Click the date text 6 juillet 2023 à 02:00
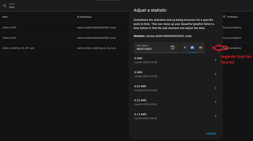 pyautogui.click(x=146, y=62)
